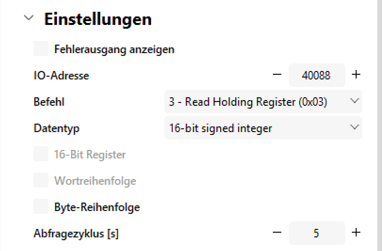Screen dimensions: 382x251
Task: Enable the Fehlerausgang anzeigen checkbox
Action: tap(41, 49)
